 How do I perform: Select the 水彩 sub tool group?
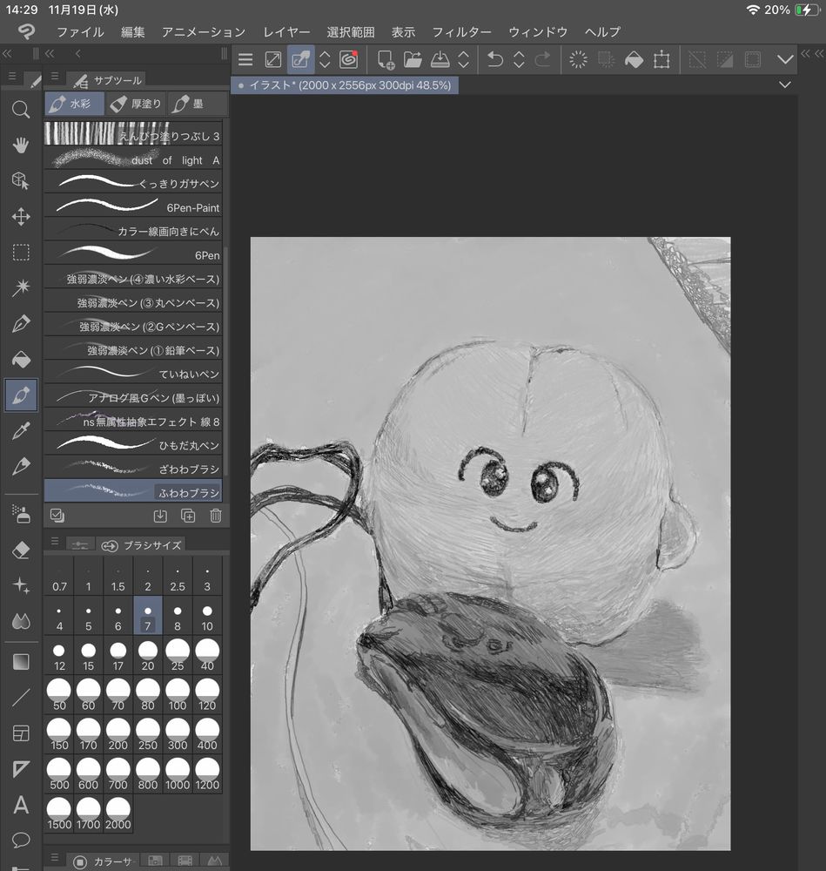click(74, 104)
